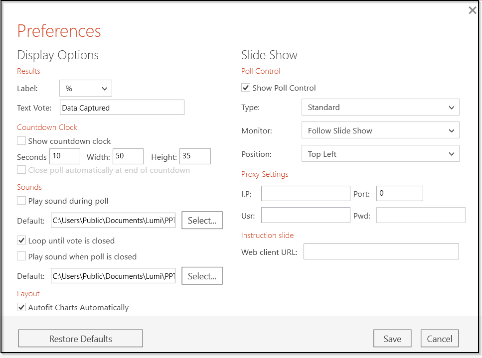Open the Monitor dropdown Follow Slide Show
Image resolution: width=482 pixels, height=358 pixels.
click(x=380, y=130)
